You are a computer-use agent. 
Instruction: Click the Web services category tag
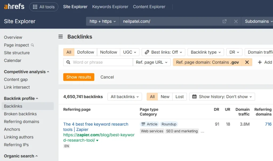pyautogui.click(x=152, y=131)
